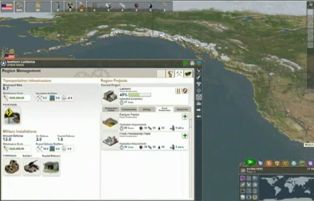Image resolution: width=314 pixels, height=201 pixels.
Task: Click the Anti-Air installation icon
Action: (32, 166)
